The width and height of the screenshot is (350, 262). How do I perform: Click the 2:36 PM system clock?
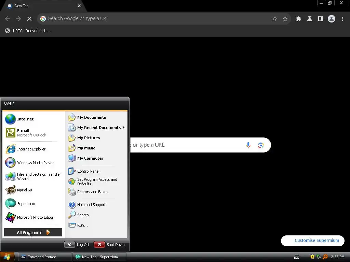tap(337, 257)
